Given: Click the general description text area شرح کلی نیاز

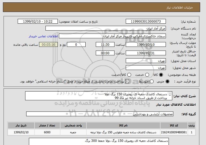Looking at the screenshot, I should coord(99,96).
